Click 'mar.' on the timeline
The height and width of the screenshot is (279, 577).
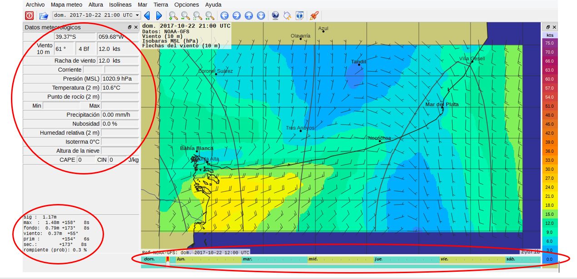point(247,259)
